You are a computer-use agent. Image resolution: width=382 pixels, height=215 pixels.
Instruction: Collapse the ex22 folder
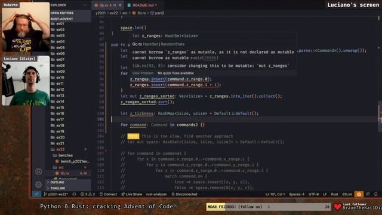pos(60,149)
